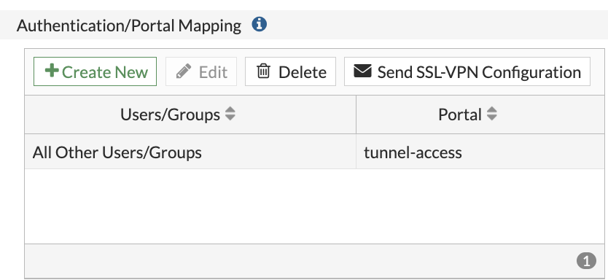
Task: Click the gray row count badge showing 1
Action: pyautogui.click(x=586, y=261)
